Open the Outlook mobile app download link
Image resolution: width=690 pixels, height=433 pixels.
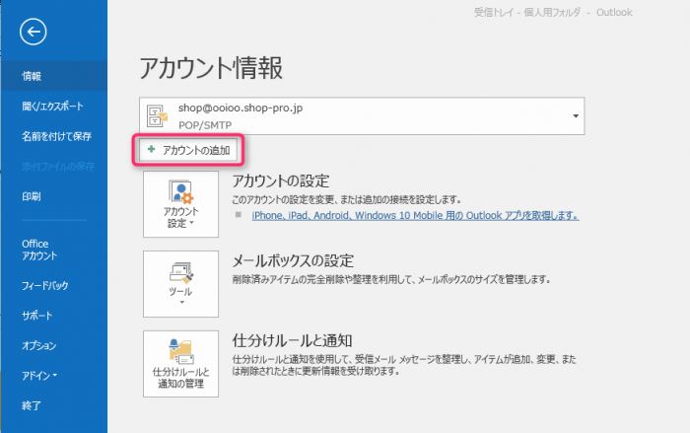[x=415, y=215]
